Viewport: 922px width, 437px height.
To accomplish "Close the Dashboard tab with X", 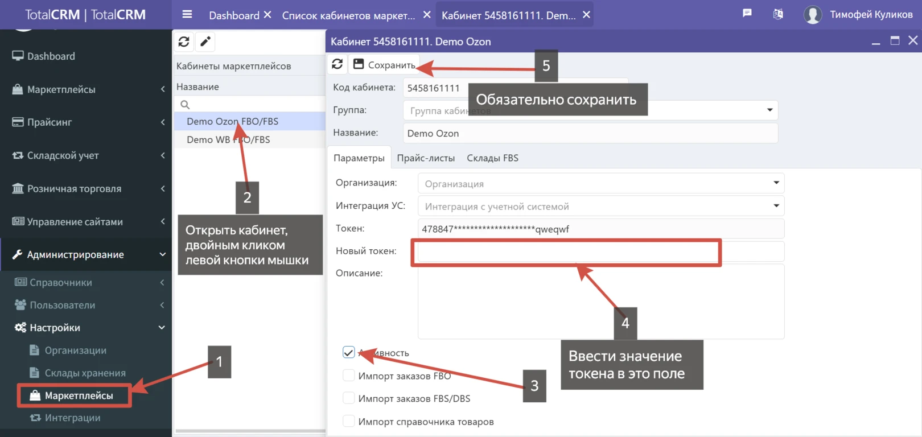I will pyautogui.click(x=267, y=15).
